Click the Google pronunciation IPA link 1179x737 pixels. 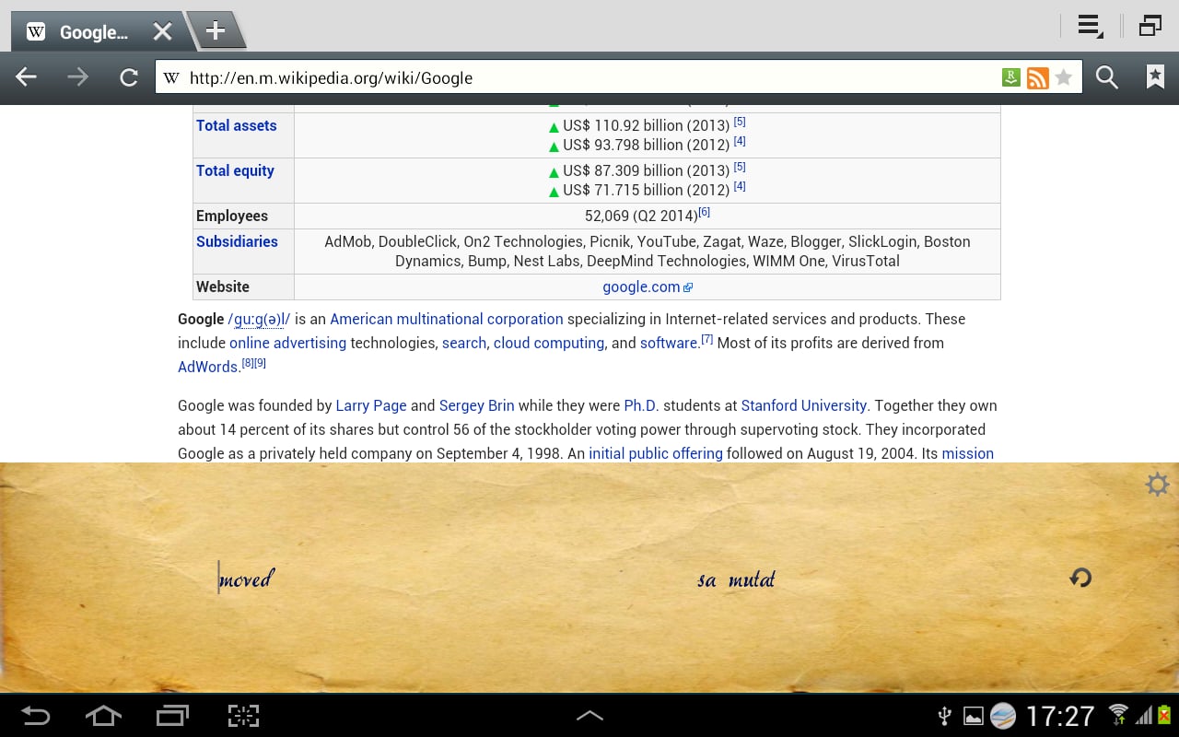pos(259,320)
